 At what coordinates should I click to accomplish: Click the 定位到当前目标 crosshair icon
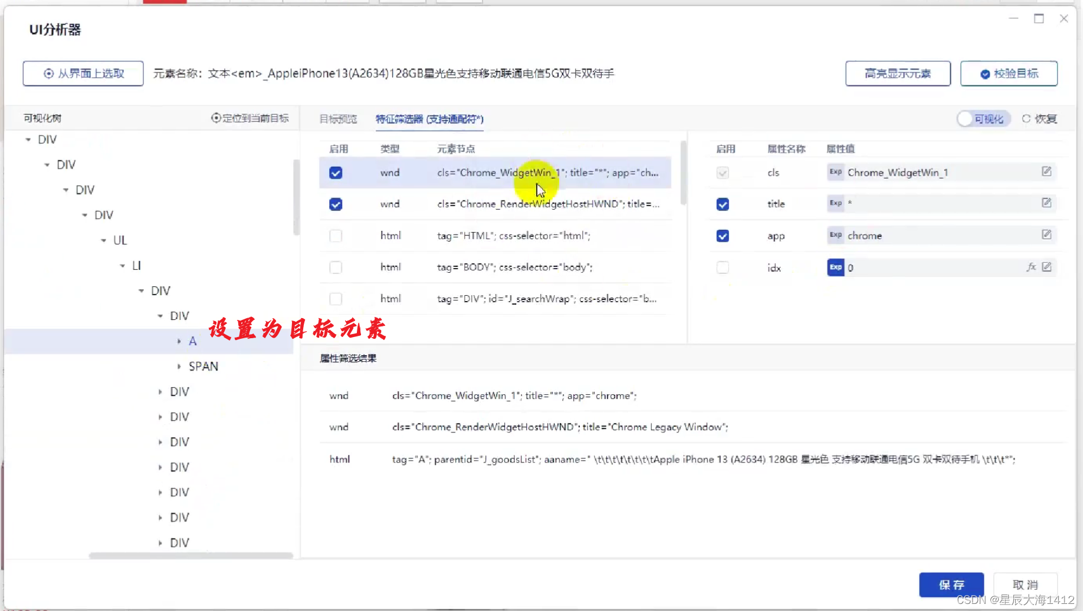pyautogui.click(x=216, y=118)
